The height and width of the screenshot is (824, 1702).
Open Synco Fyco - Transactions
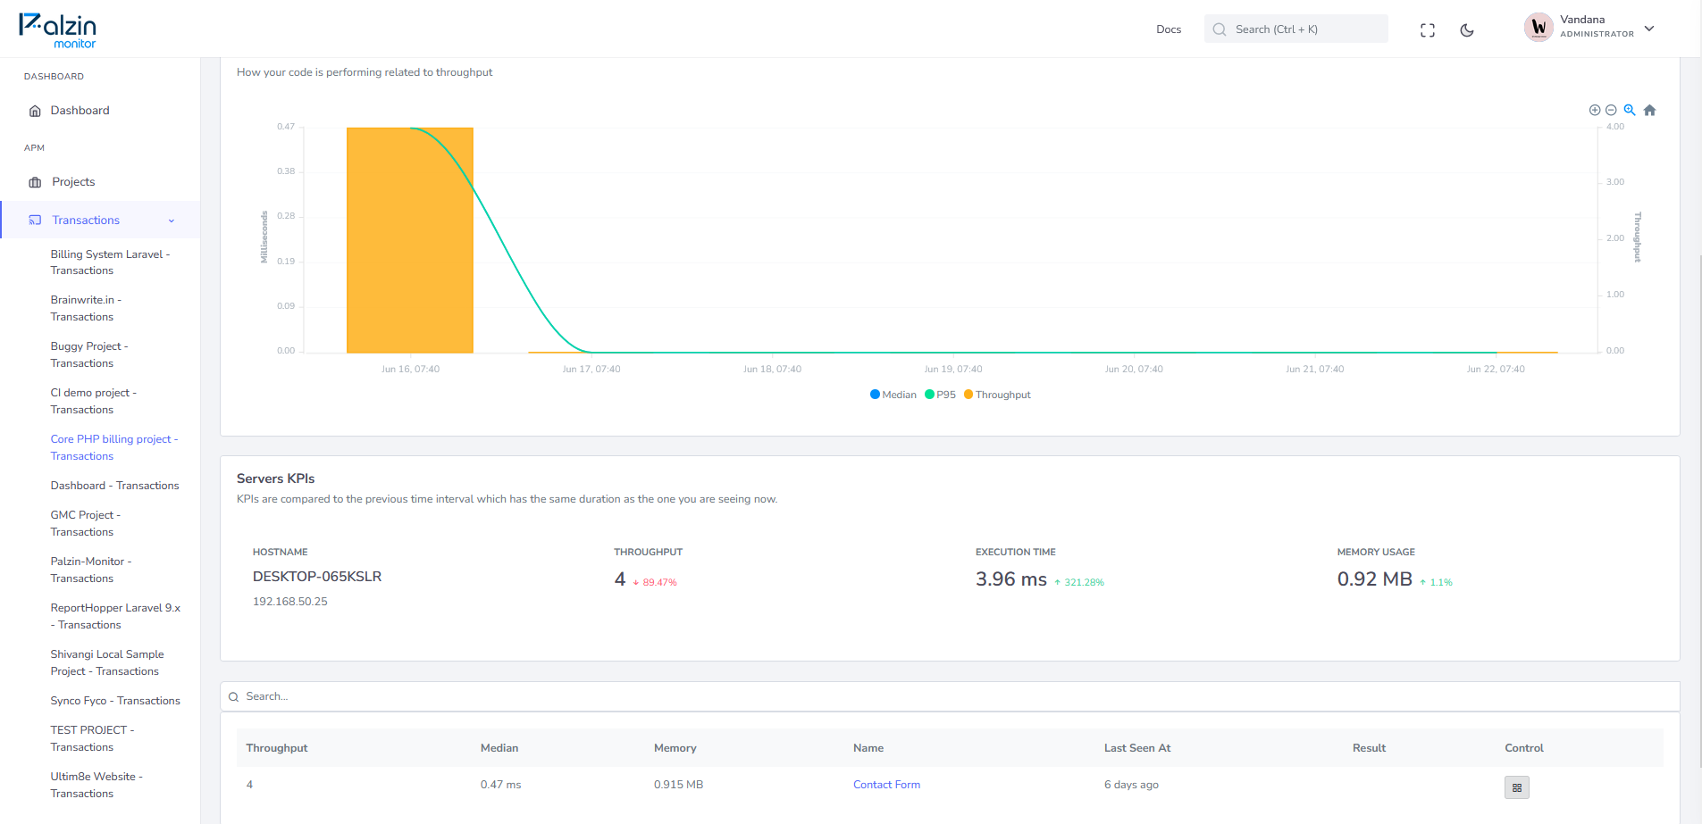click(x=115, y=701)
